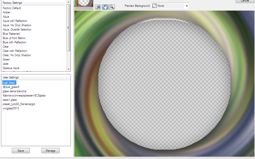
Task: Click the Save settings button
Action: (x=21, y=150)
